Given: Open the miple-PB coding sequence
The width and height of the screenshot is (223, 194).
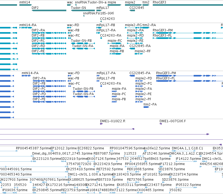Looking at the screenshot, I should pyautogui.click(x=114, y=102).
